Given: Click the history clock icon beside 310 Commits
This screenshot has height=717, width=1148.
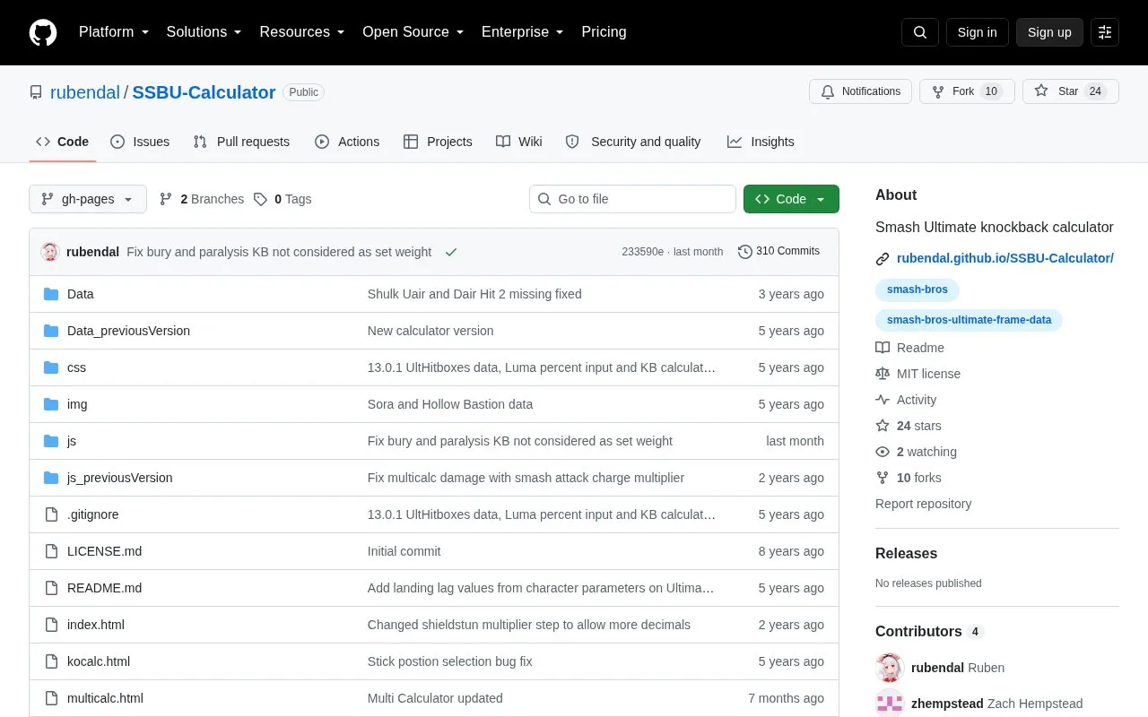Looking at the screenshot, I should 745,252.
